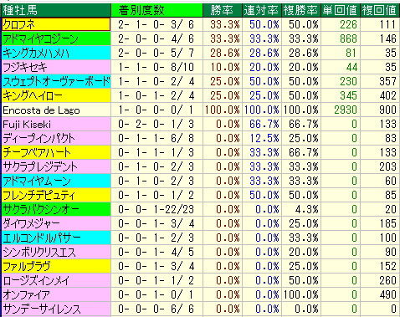The height and width of the screenshot is (317, 400).
Task: Click the 2-0-0-5/7 record for キングカメハメハ
Action: pos(156,53)
